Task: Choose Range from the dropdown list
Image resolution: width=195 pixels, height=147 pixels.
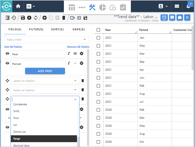Action: click(44, 139)
